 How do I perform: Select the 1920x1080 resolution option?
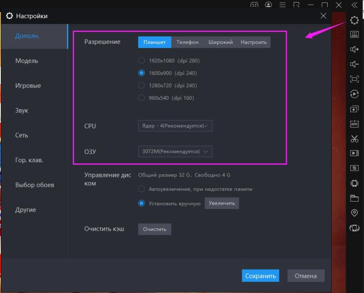[x=141, y=61]
